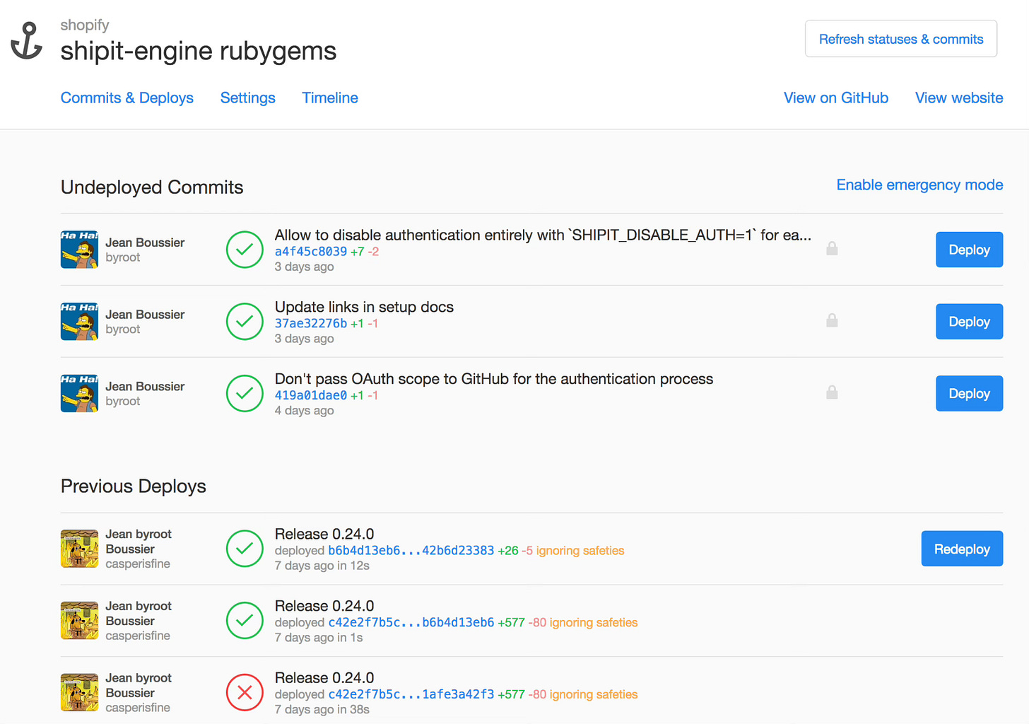Click Jean Boussier's avatar on the first undeployed commit

79,249
